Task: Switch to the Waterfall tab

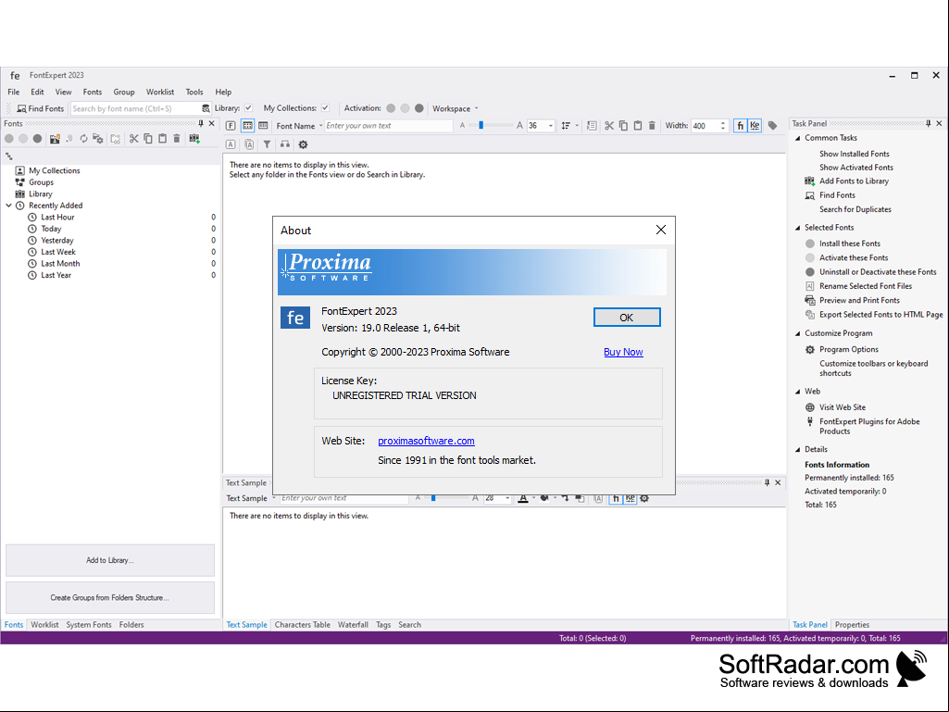Action: point(353,625)
